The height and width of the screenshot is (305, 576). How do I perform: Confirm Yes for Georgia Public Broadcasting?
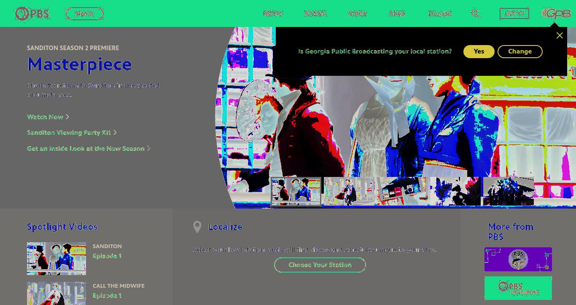pyautogui.click(x=479, y=51)
